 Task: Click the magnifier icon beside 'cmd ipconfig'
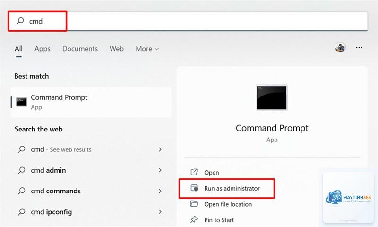[x=22, y=212]
